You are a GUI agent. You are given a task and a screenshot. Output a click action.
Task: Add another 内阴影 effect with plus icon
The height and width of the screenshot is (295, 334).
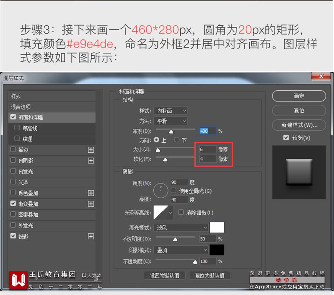(x=91, y=161)
